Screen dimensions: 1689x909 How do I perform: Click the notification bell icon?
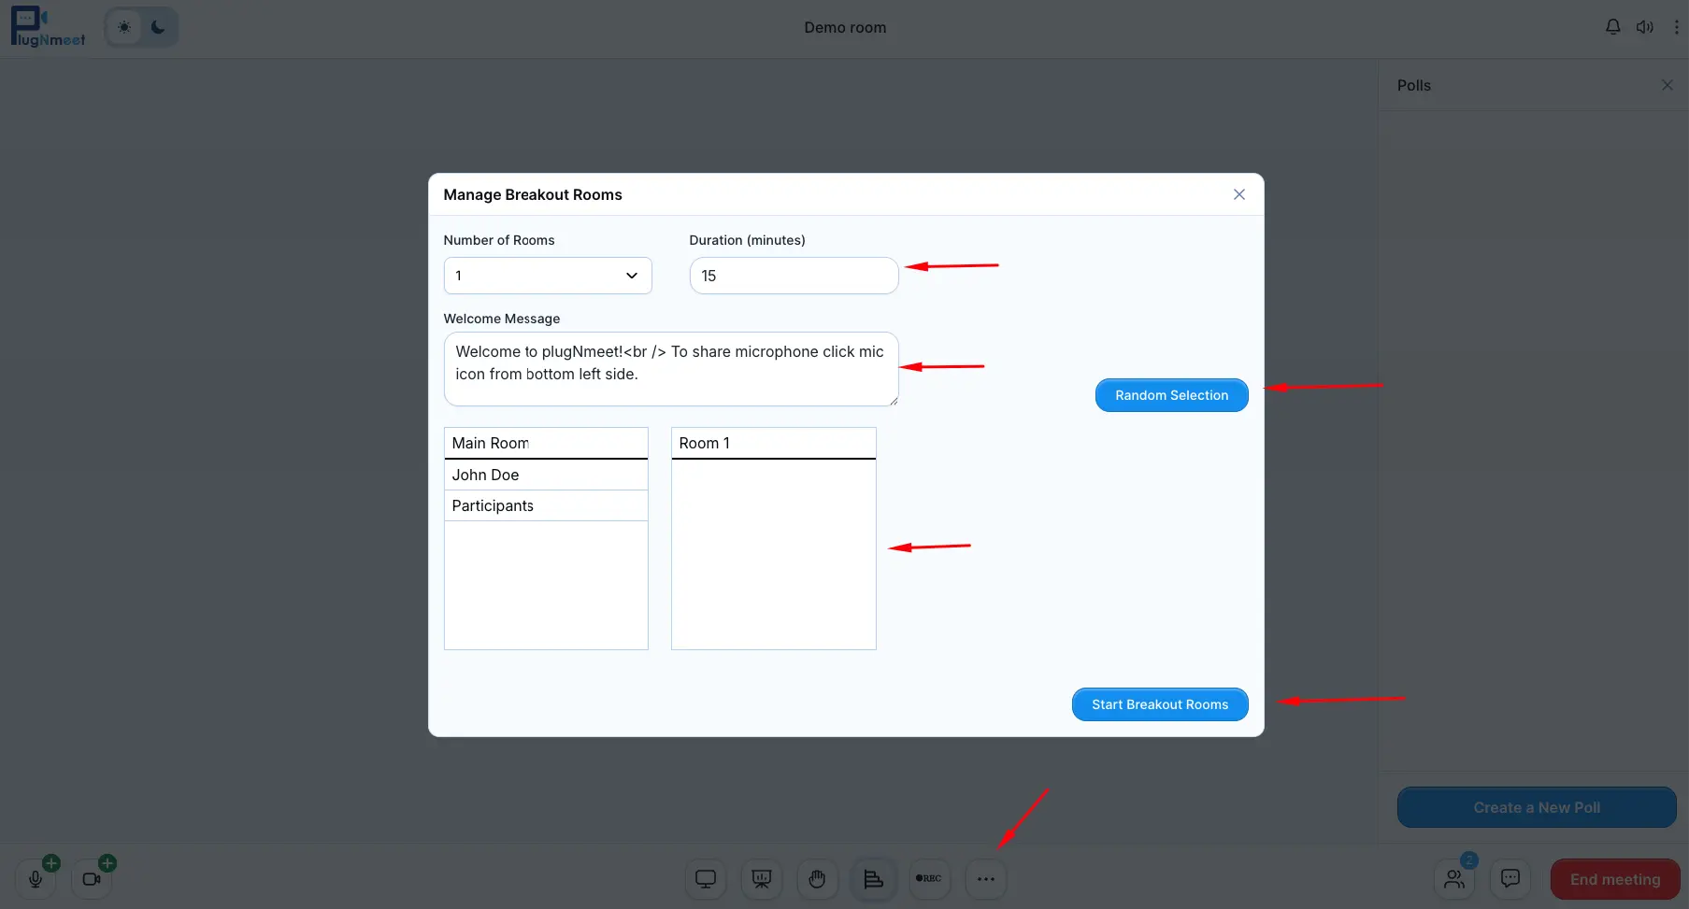point(1612,27)
